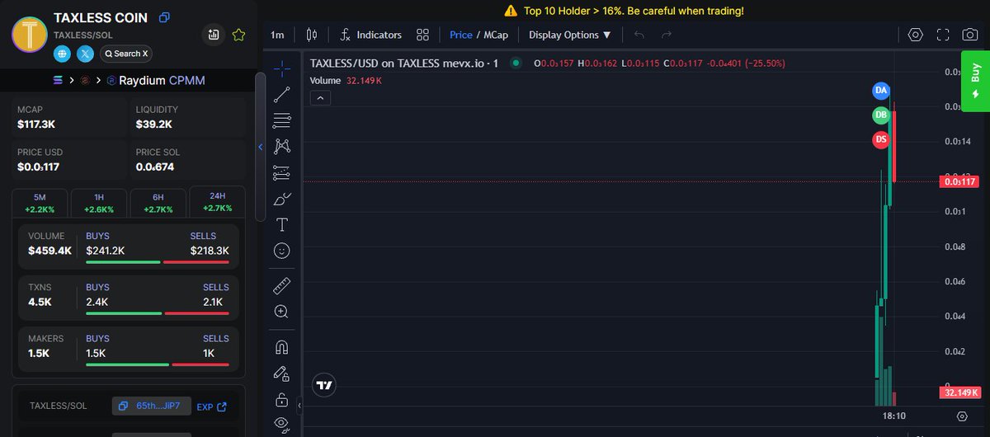The height and width of the screenshot is (437, 990).
Task: Select the 1H change tab
Action: (99, 203)
